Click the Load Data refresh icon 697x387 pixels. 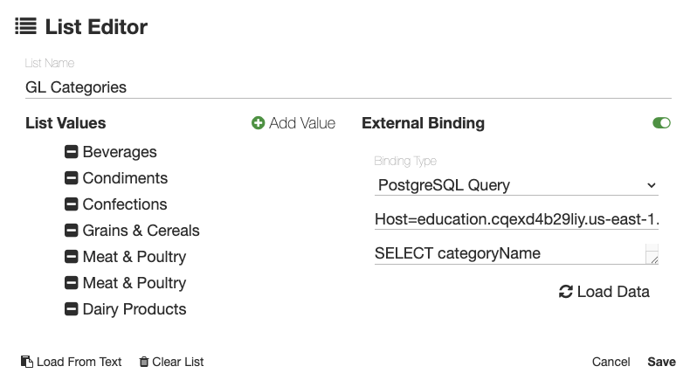click(565, 292)
